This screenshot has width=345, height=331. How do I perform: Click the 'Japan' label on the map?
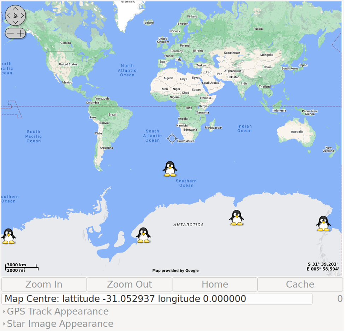pyautogui.click(x=303, y=65)
